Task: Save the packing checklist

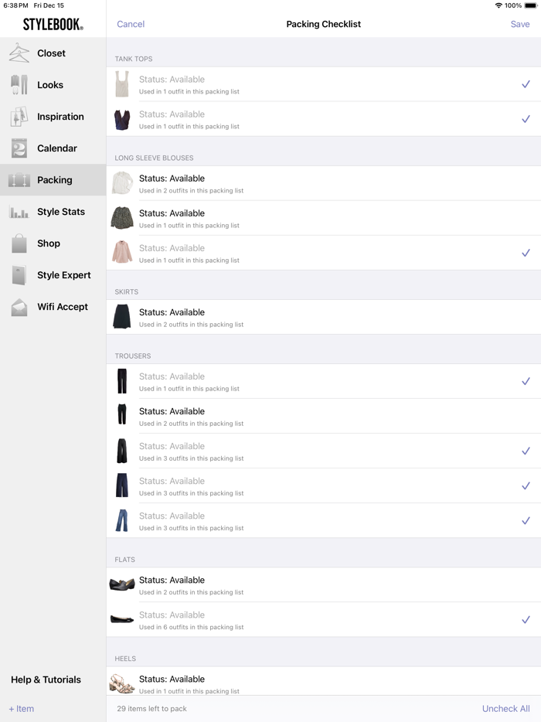Action: pos(520,24)
